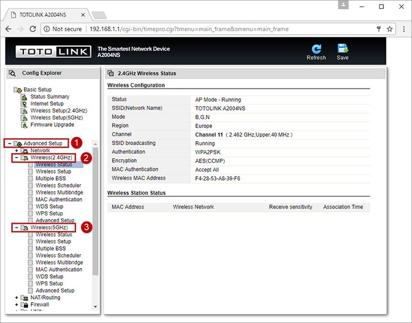Click the browser address bar URL
412x323 pixels.
point(189,29)
